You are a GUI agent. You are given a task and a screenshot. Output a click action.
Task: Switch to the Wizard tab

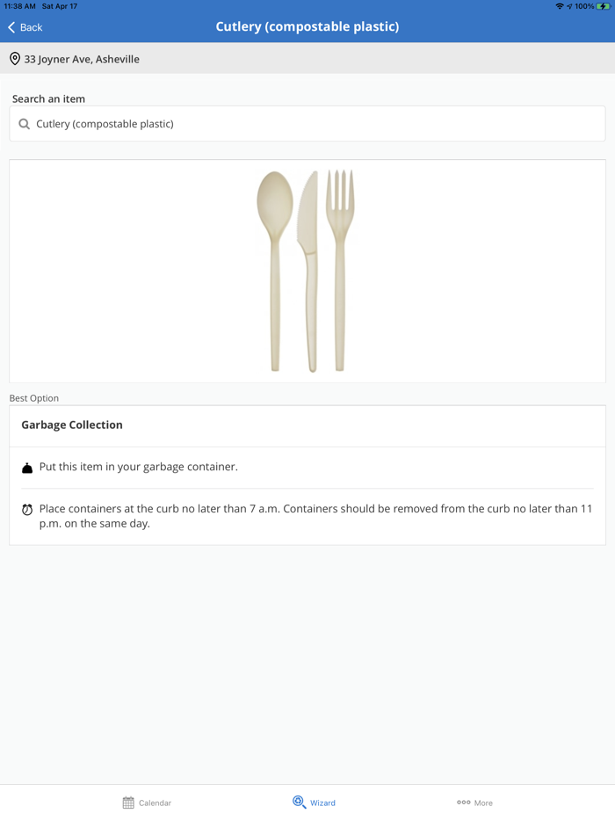314,803
